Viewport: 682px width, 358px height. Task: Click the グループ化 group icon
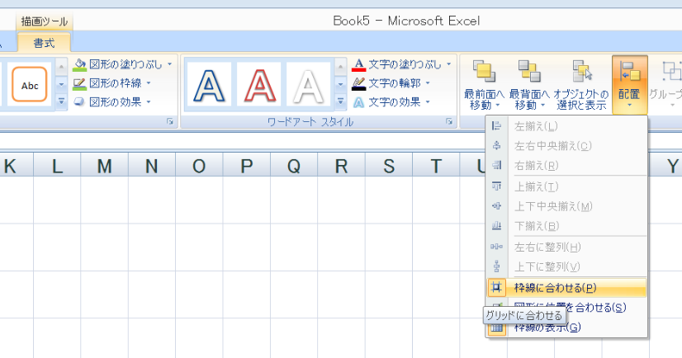click(670, 71)
